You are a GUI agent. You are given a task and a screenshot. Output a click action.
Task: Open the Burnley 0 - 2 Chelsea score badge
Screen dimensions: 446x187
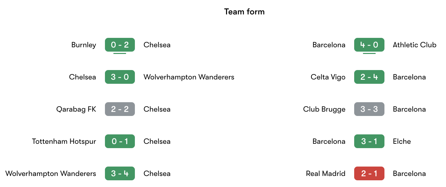(120, 45)
